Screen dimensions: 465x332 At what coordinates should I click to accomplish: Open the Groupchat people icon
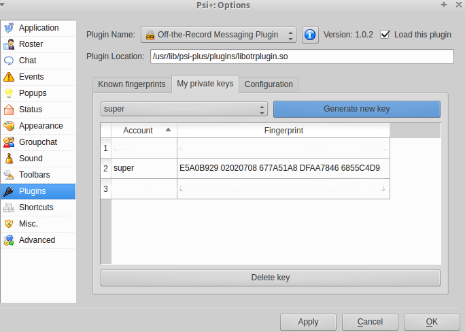(10, 142)
